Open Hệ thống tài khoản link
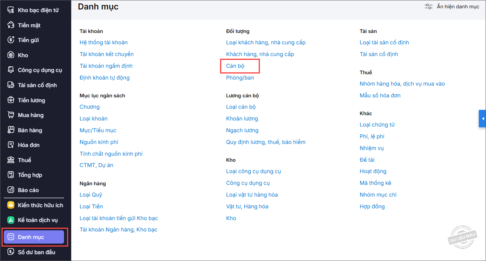 [x=104, y=42]
